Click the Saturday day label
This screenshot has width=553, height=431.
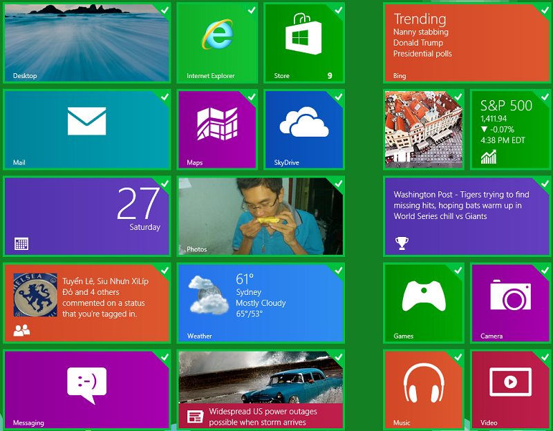pyautogui.click(x=144, y=227)
